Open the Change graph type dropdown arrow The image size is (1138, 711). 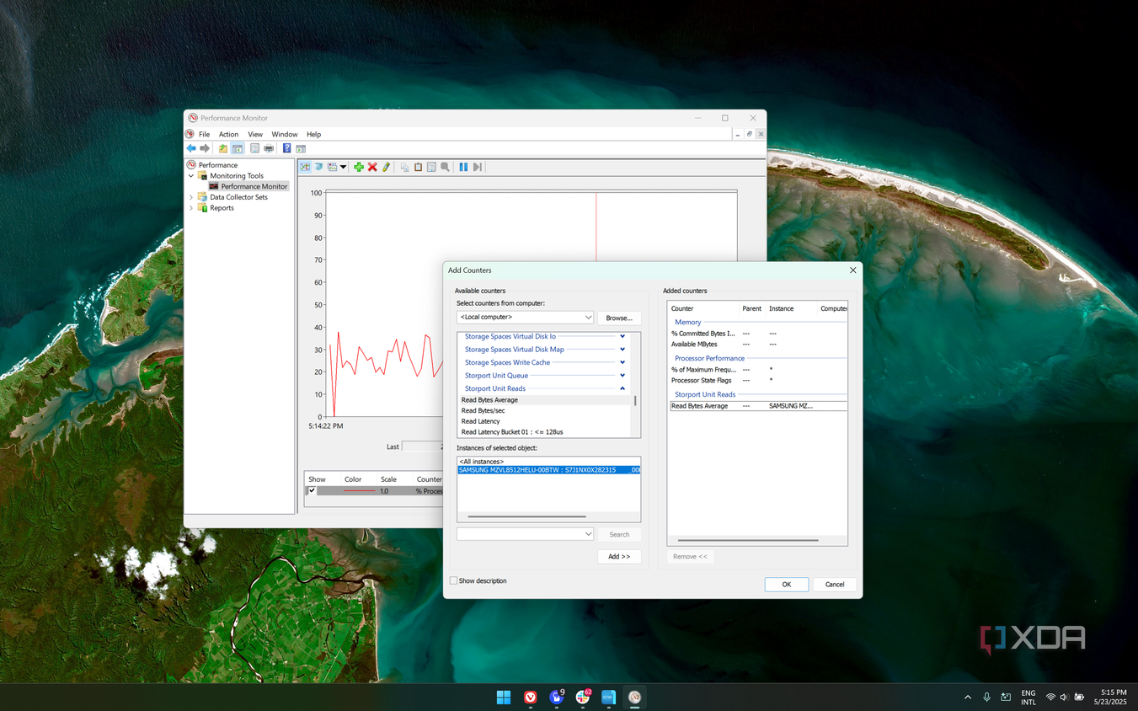[x=344, y=167]
